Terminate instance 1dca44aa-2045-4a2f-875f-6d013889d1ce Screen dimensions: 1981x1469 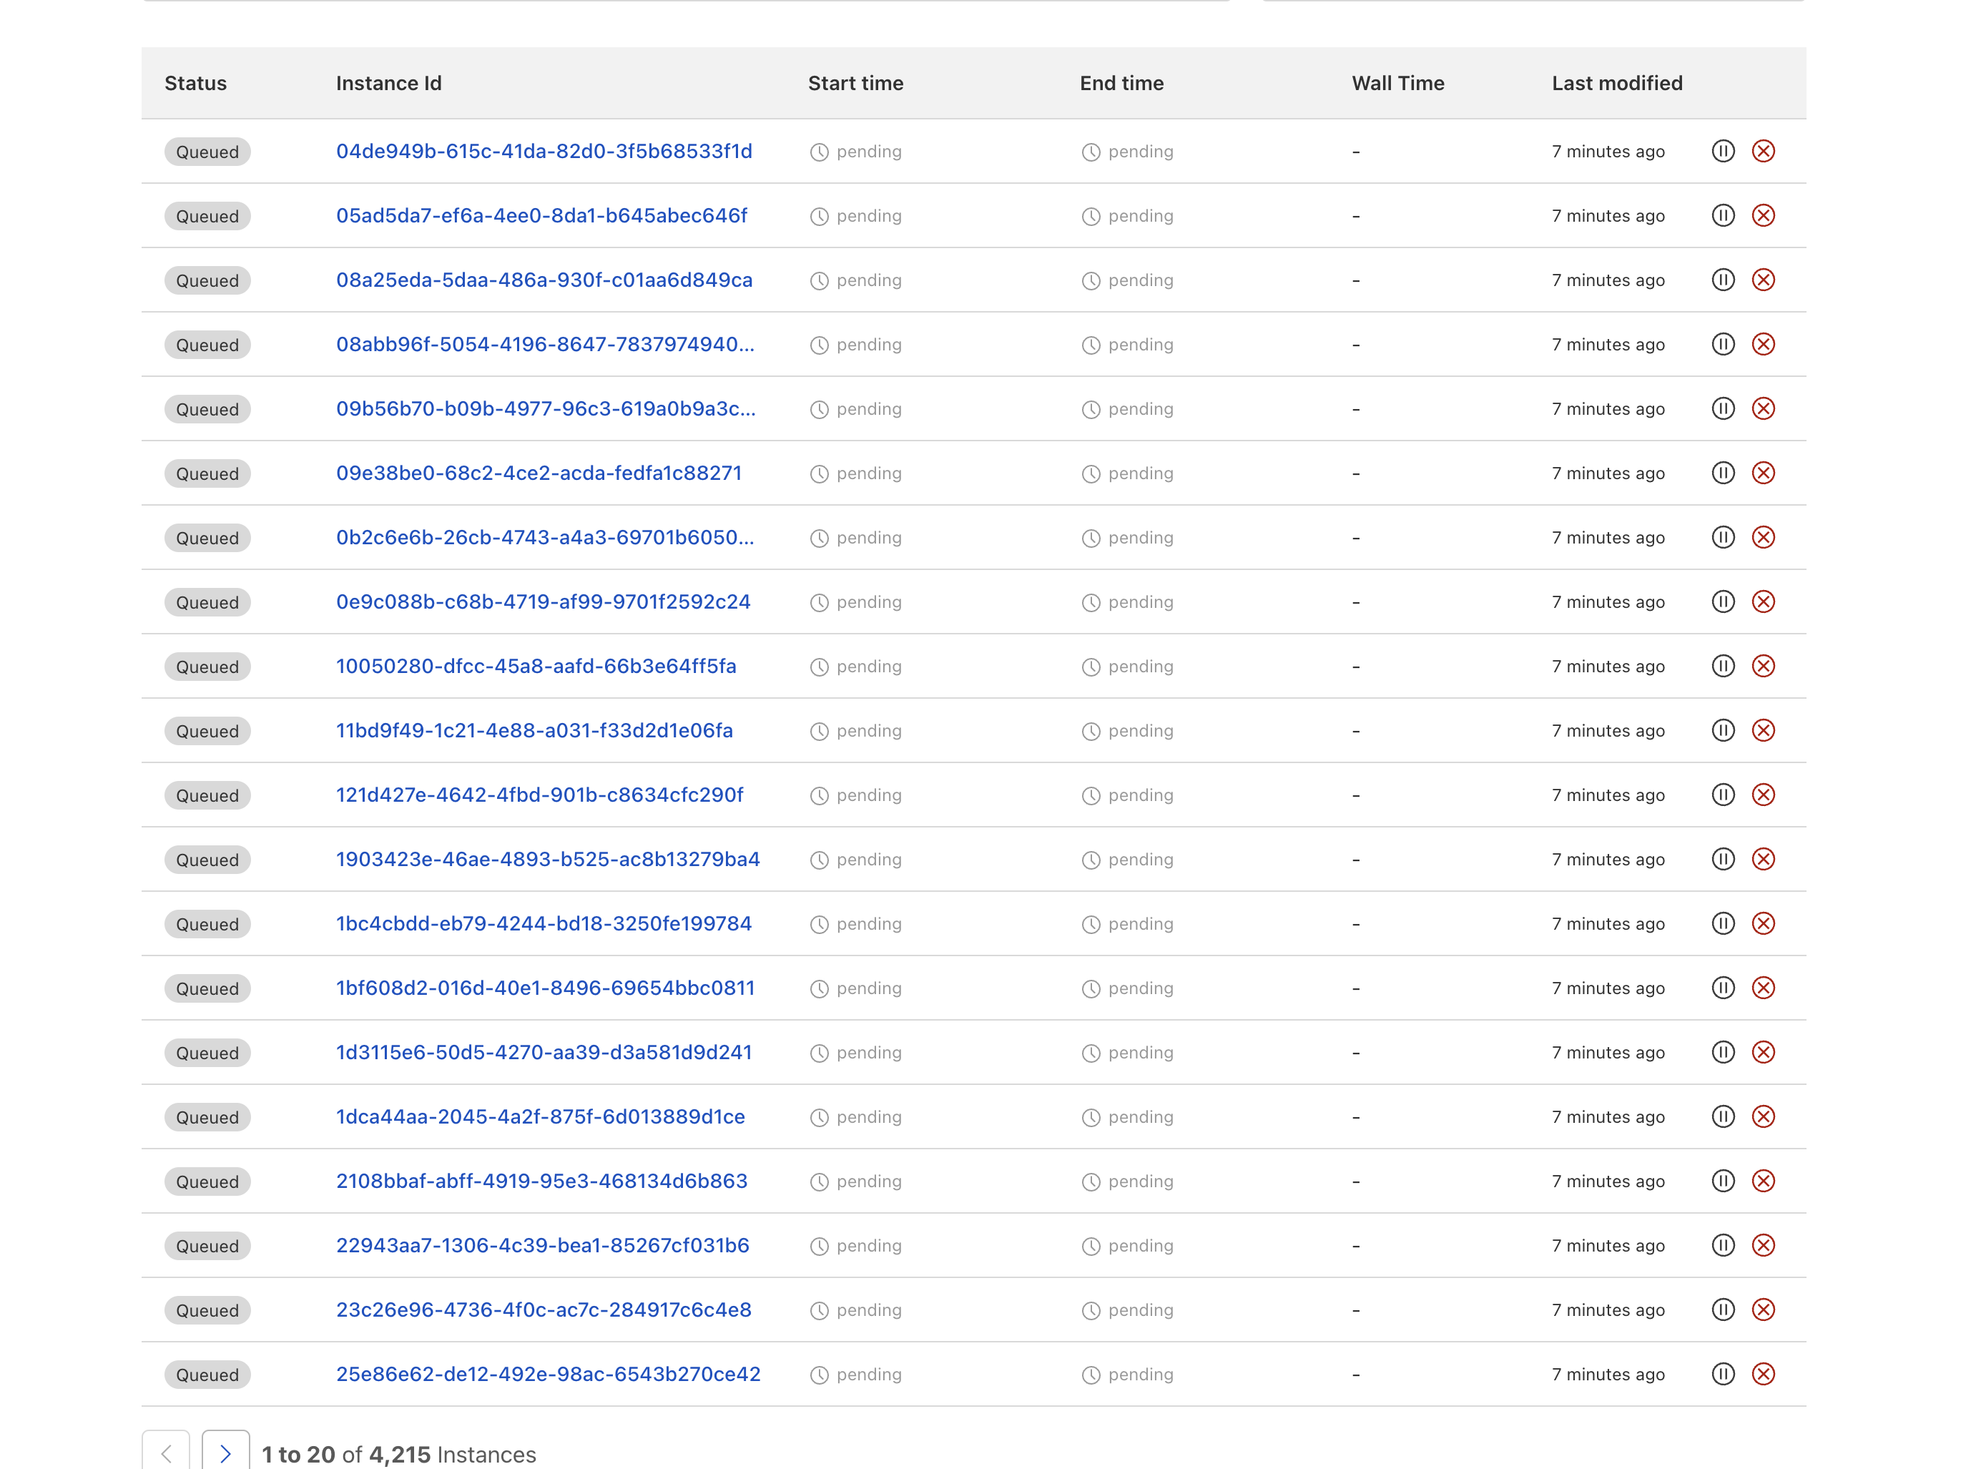tap(1762, 1117)
